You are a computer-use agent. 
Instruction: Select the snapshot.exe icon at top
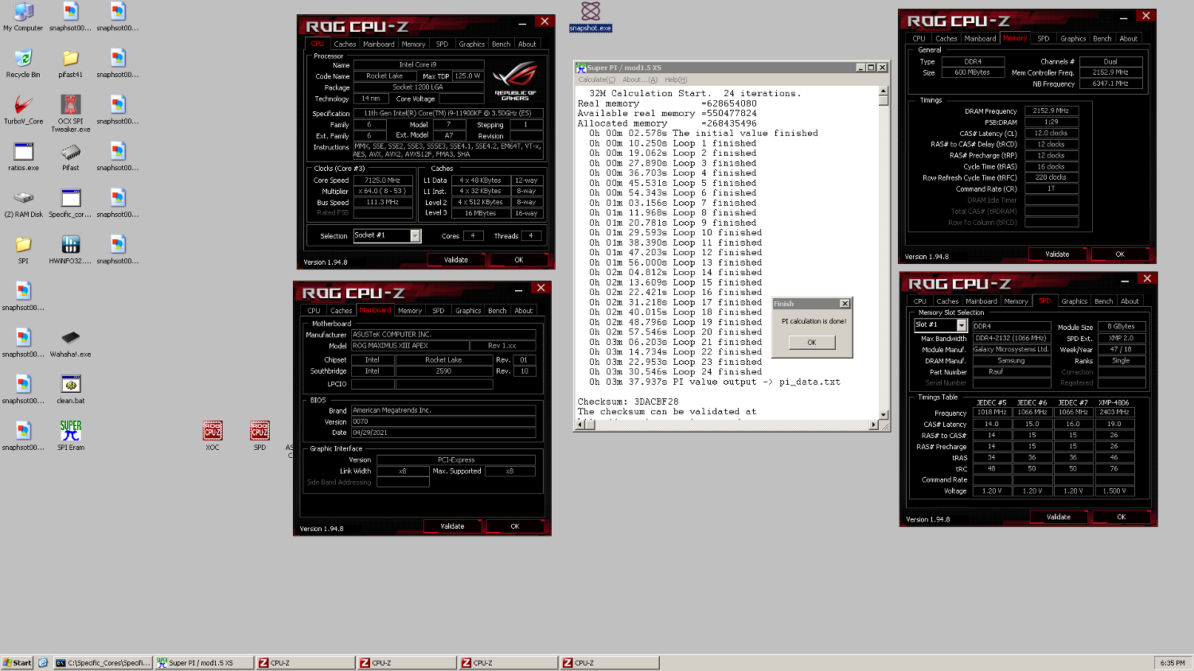coord(591,17)
